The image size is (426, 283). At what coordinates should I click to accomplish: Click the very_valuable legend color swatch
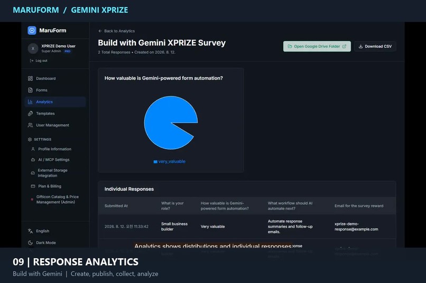[x=155, y=162]
